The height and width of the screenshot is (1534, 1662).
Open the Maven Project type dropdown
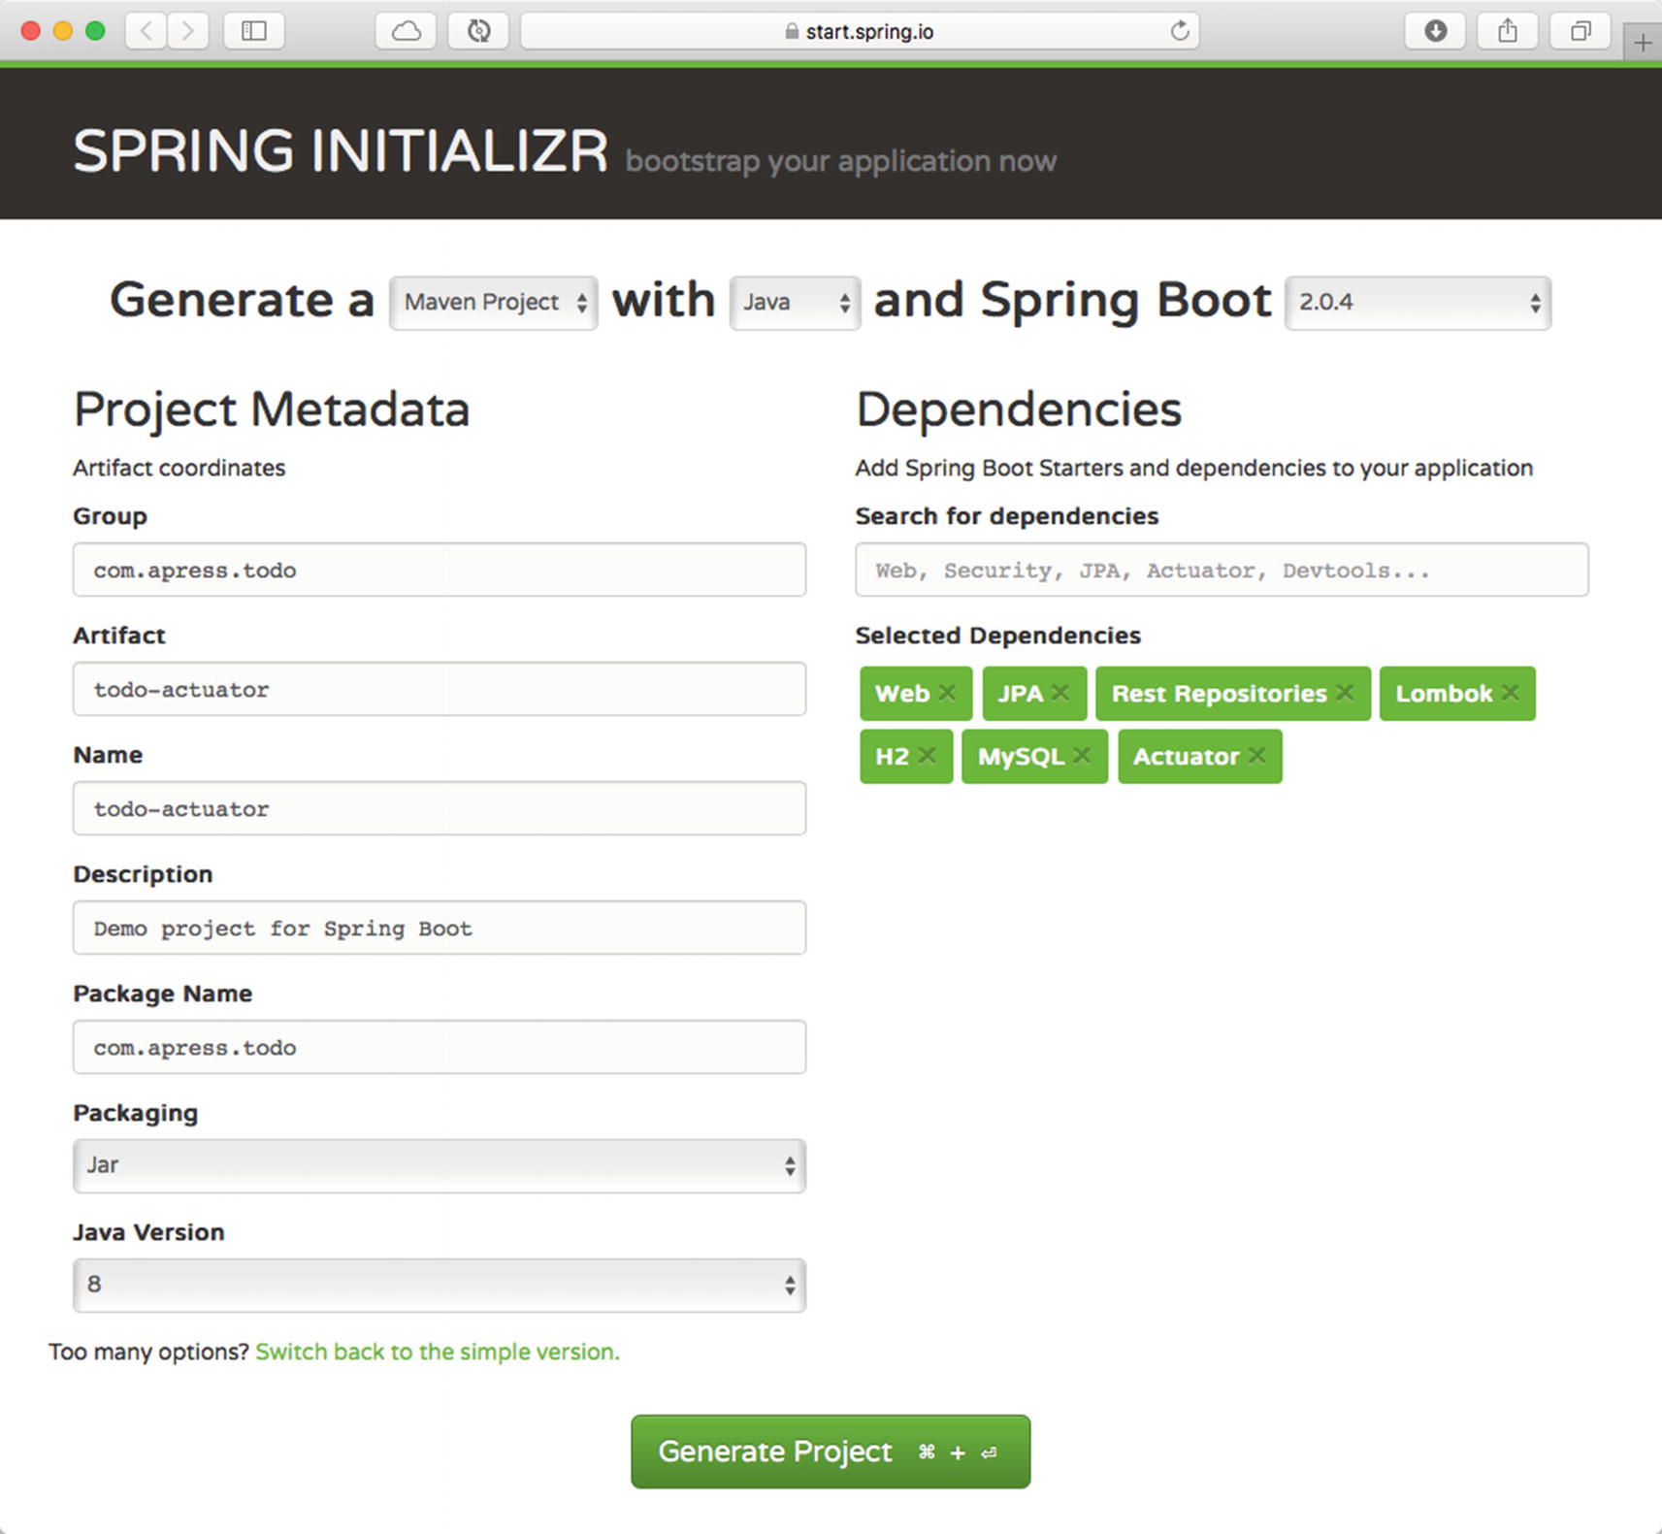click(493, 303)
